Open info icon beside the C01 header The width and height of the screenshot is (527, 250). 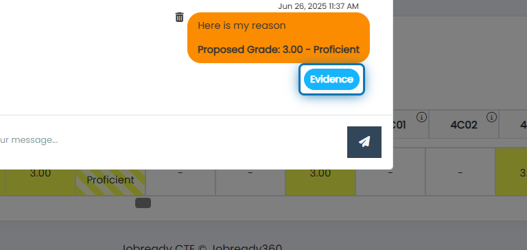coord(421,117)
